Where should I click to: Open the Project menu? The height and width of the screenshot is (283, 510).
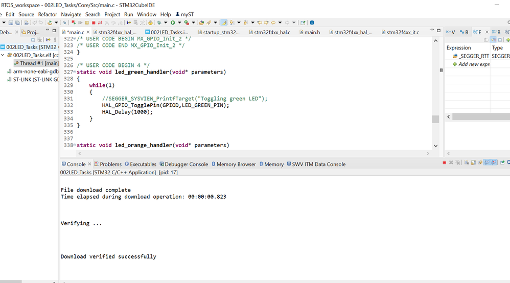click(x=112, y=14)
